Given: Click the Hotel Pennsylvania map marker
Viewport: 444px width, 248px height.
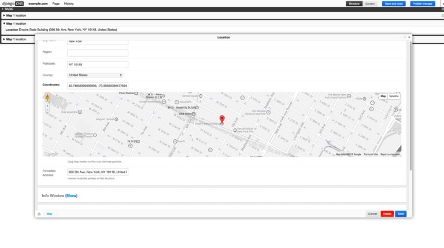Looking at the screenshot, I should [164, 102].
